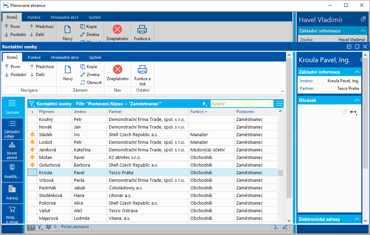Image resolution: width=370 pixels, height=235 pixels.
Task: Click the red Zneplatnění icon in Kontaktní osoby
Action: [117, 69]
